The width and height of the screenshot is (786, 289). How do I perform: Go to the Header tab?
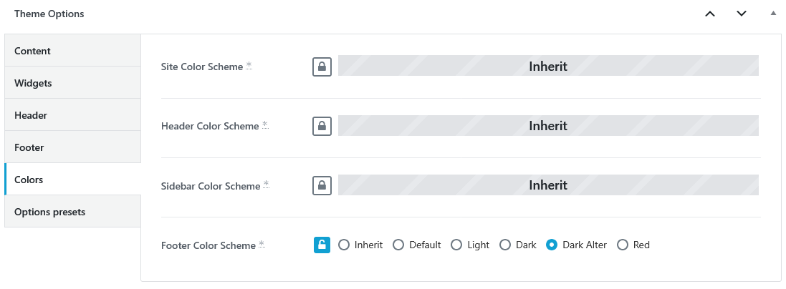tap(72, 114)
